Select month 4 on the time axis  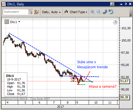[8, 102]
